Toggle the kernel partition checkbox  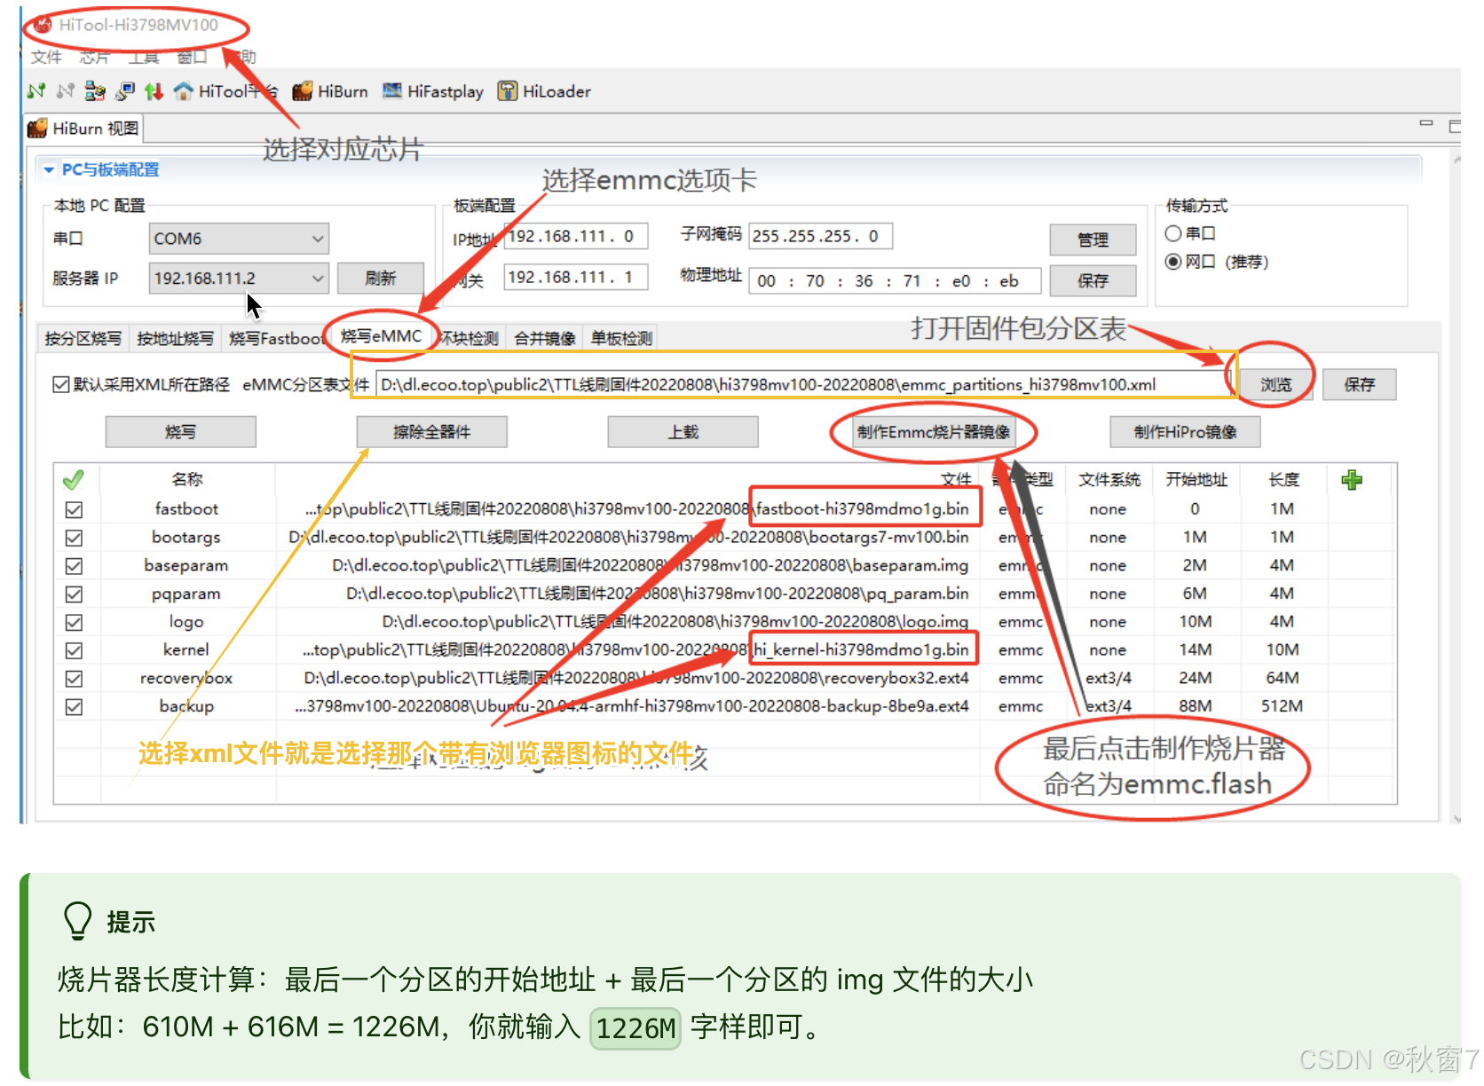[74, 650]
